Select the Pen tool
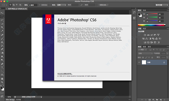The image size is (169, 101). click(2, 64)
